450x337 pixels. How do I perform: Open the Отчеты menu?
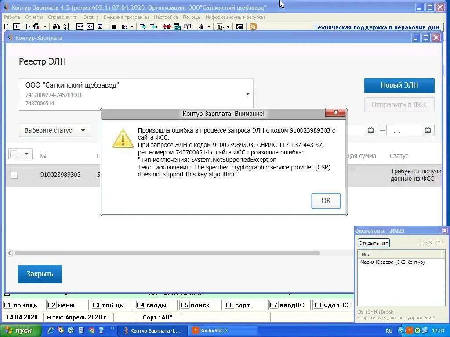point(34,17)
